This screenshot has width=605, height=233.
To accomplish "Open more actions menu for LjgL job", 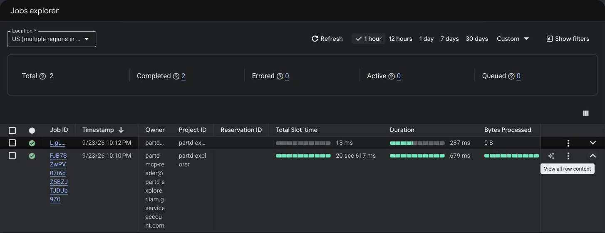I will coord(568,143).
